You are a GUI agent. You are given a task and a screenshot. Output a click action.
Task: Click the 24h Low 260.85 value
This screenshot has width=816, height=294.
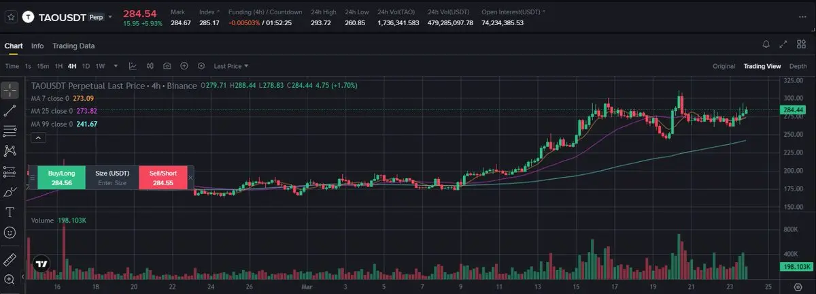coord(355,23)
